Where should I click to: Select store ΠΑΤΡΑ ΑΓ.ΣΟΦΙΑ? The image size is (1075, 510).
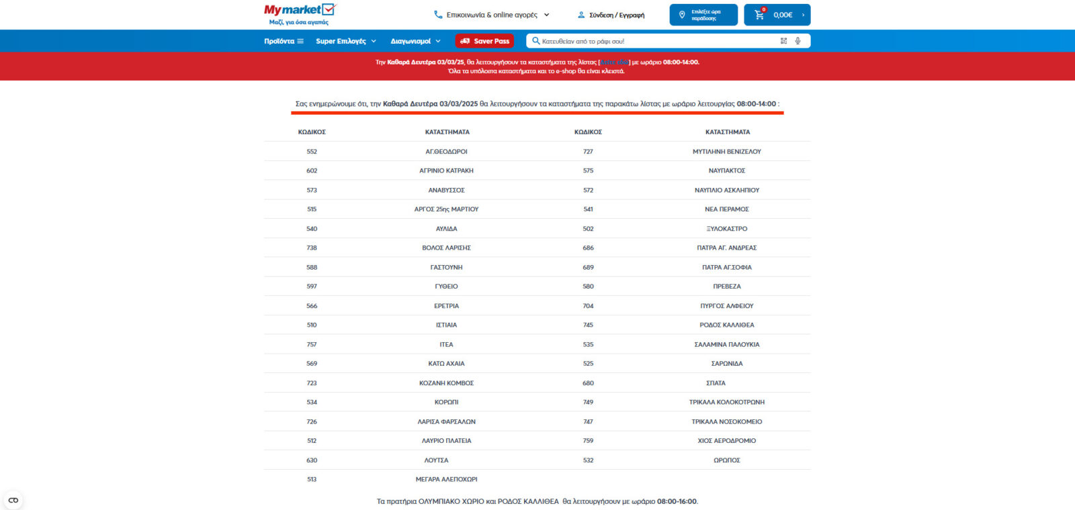point(727,267)
